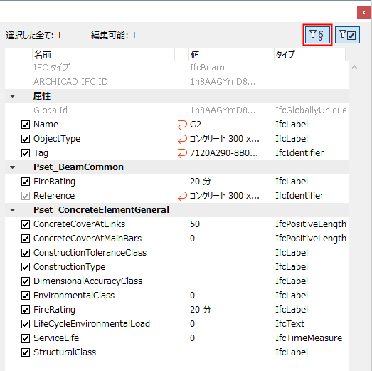Edit the EnvironmentalClass value 0
The width and height of the screenshot is (372, 371).
click(x=193, y=296)
